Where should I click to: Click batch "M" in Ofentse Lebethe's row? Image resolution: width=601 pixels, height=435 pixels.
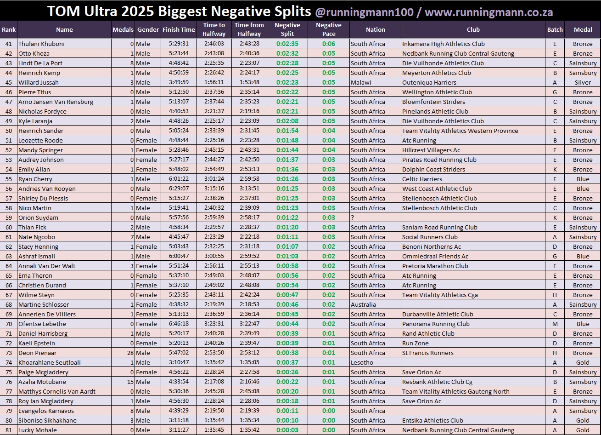pos(555,324)
